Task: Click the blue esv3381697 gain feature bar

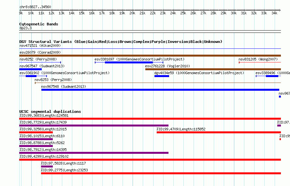Action: pos(129,62)
